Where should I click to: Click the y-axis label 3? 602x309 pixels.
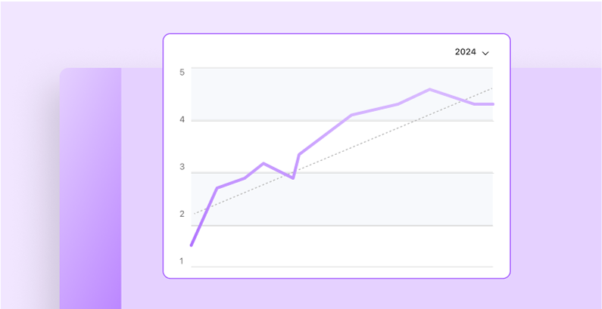coord(182,167)
